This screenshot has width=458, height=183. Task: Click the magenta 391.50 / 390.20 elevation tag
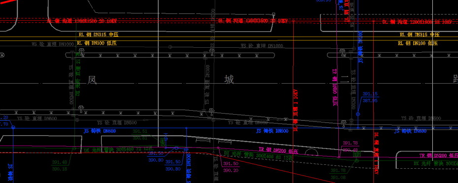(231, 167)
